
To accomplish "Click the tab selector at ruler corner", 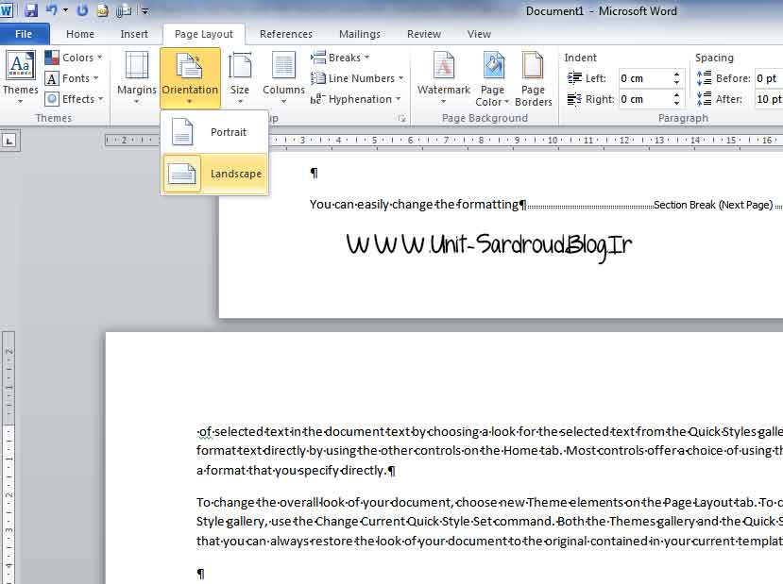I will click(9, 141).
